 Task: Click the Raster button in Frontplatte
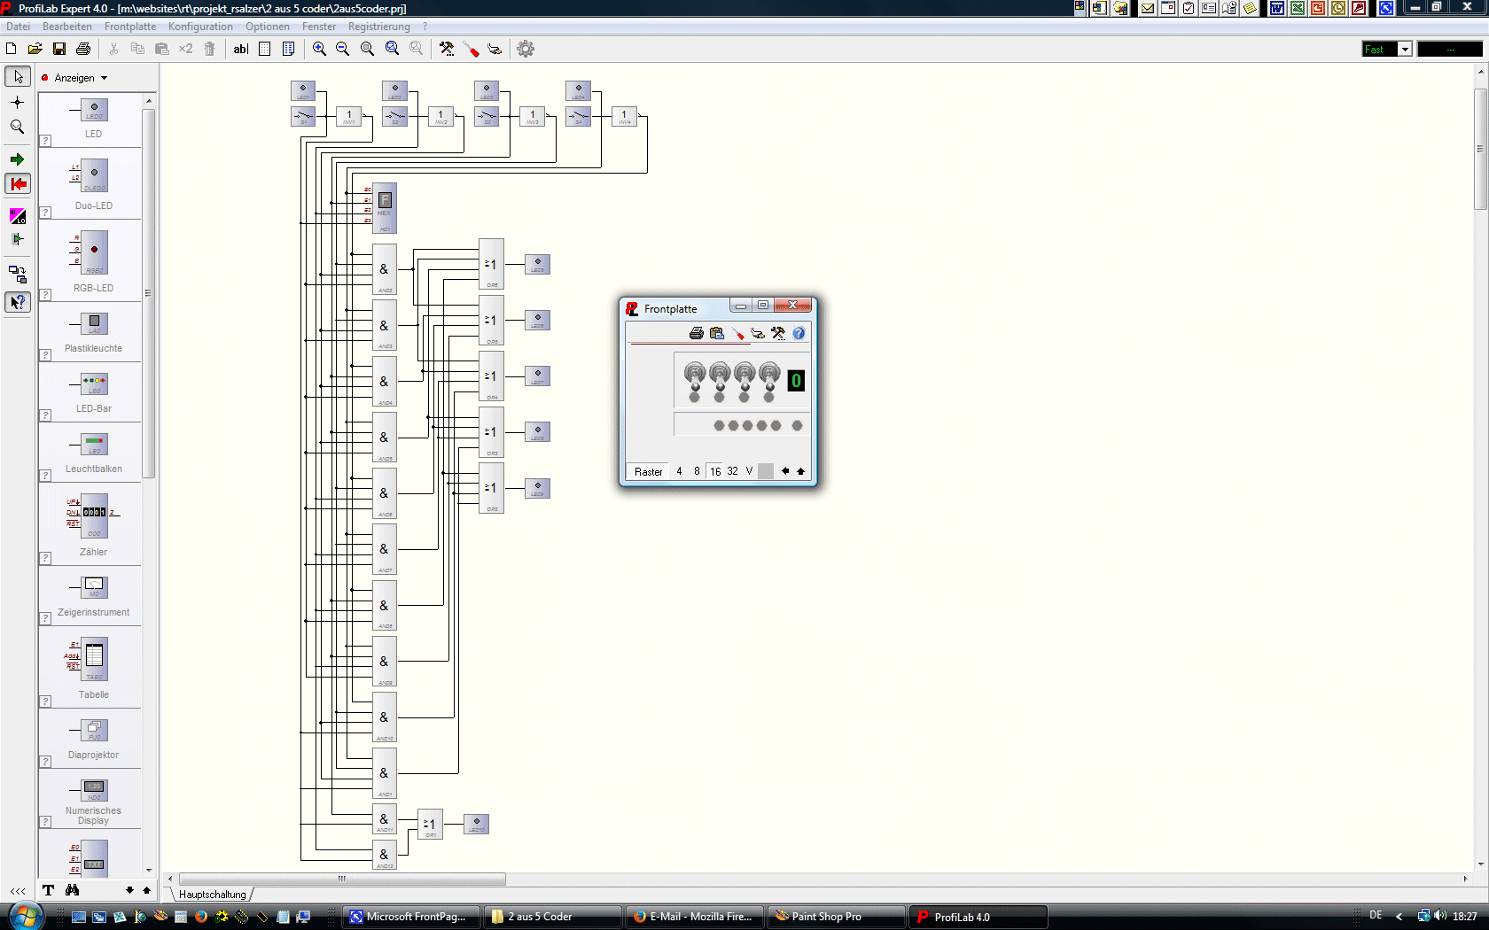pos(649,471)
